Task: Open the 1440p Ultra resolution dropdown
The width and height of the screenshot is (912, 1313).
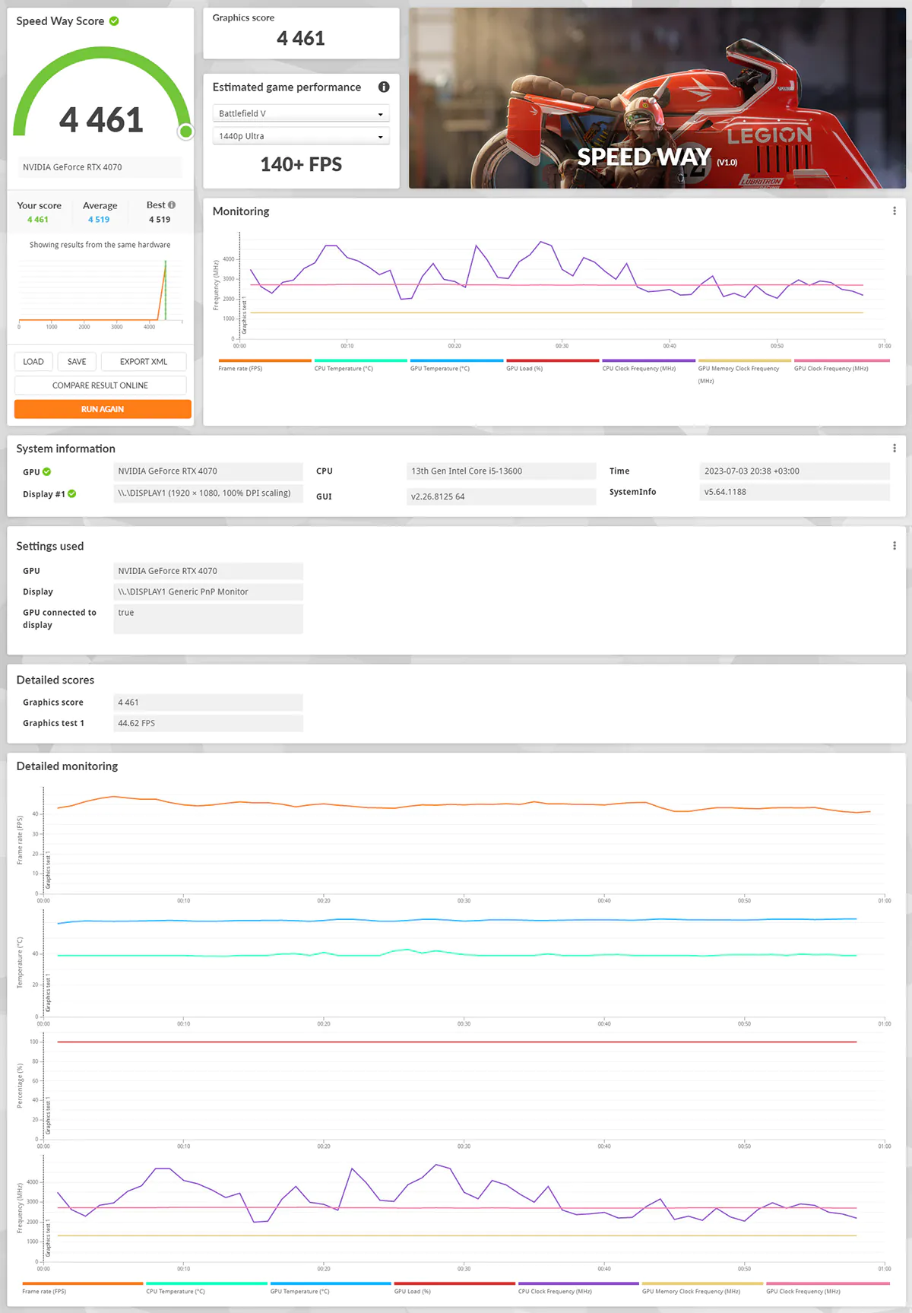Action: pyautogui.click(x=301, y=136)
